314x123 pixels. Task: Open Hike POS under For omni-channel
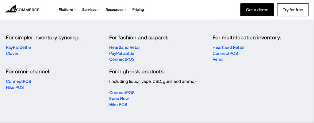[x=15, y=88]
